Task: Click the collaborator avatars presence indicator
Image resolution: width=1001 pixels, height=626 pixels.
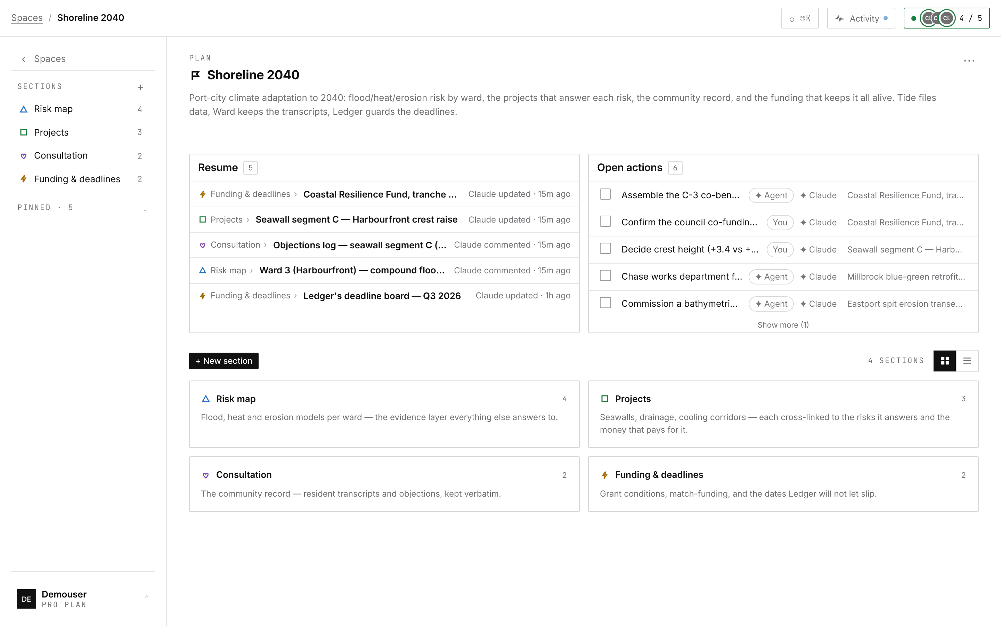Action: pyautogui.click(x=946, y=18)
